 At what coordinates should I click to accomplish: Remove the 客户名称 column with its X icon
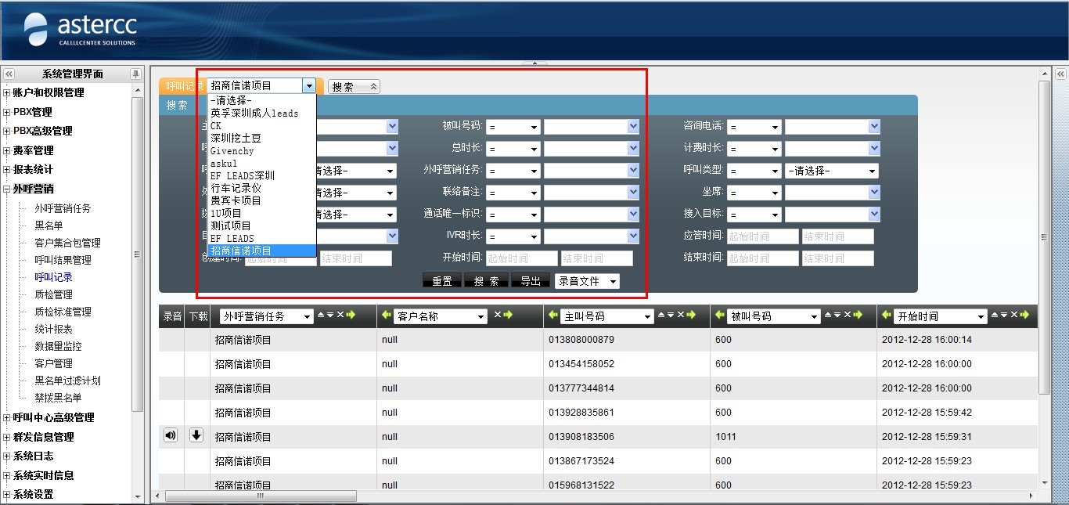497,315
